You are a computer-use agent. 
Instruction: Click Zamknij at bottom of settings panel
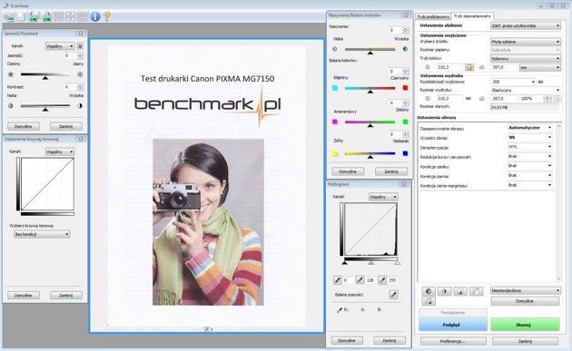525,341
